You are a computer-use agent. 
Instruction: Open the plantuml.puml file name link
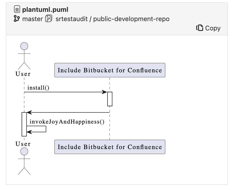(x=45, y=10)
